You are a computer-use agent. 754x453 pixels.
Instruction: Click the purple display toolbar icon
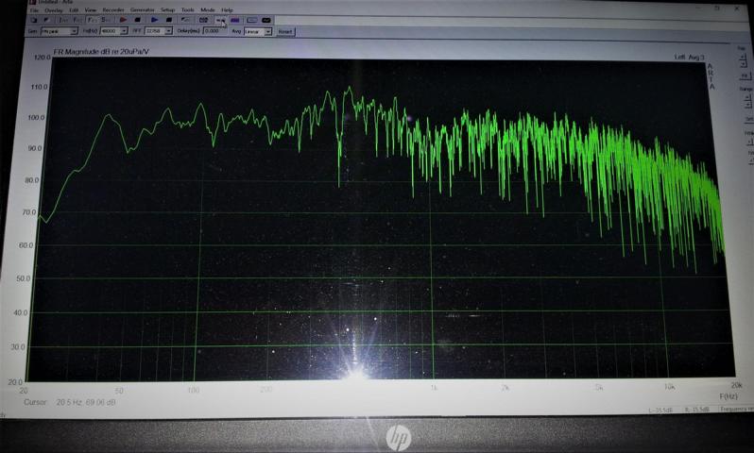[x=234, y=20]
